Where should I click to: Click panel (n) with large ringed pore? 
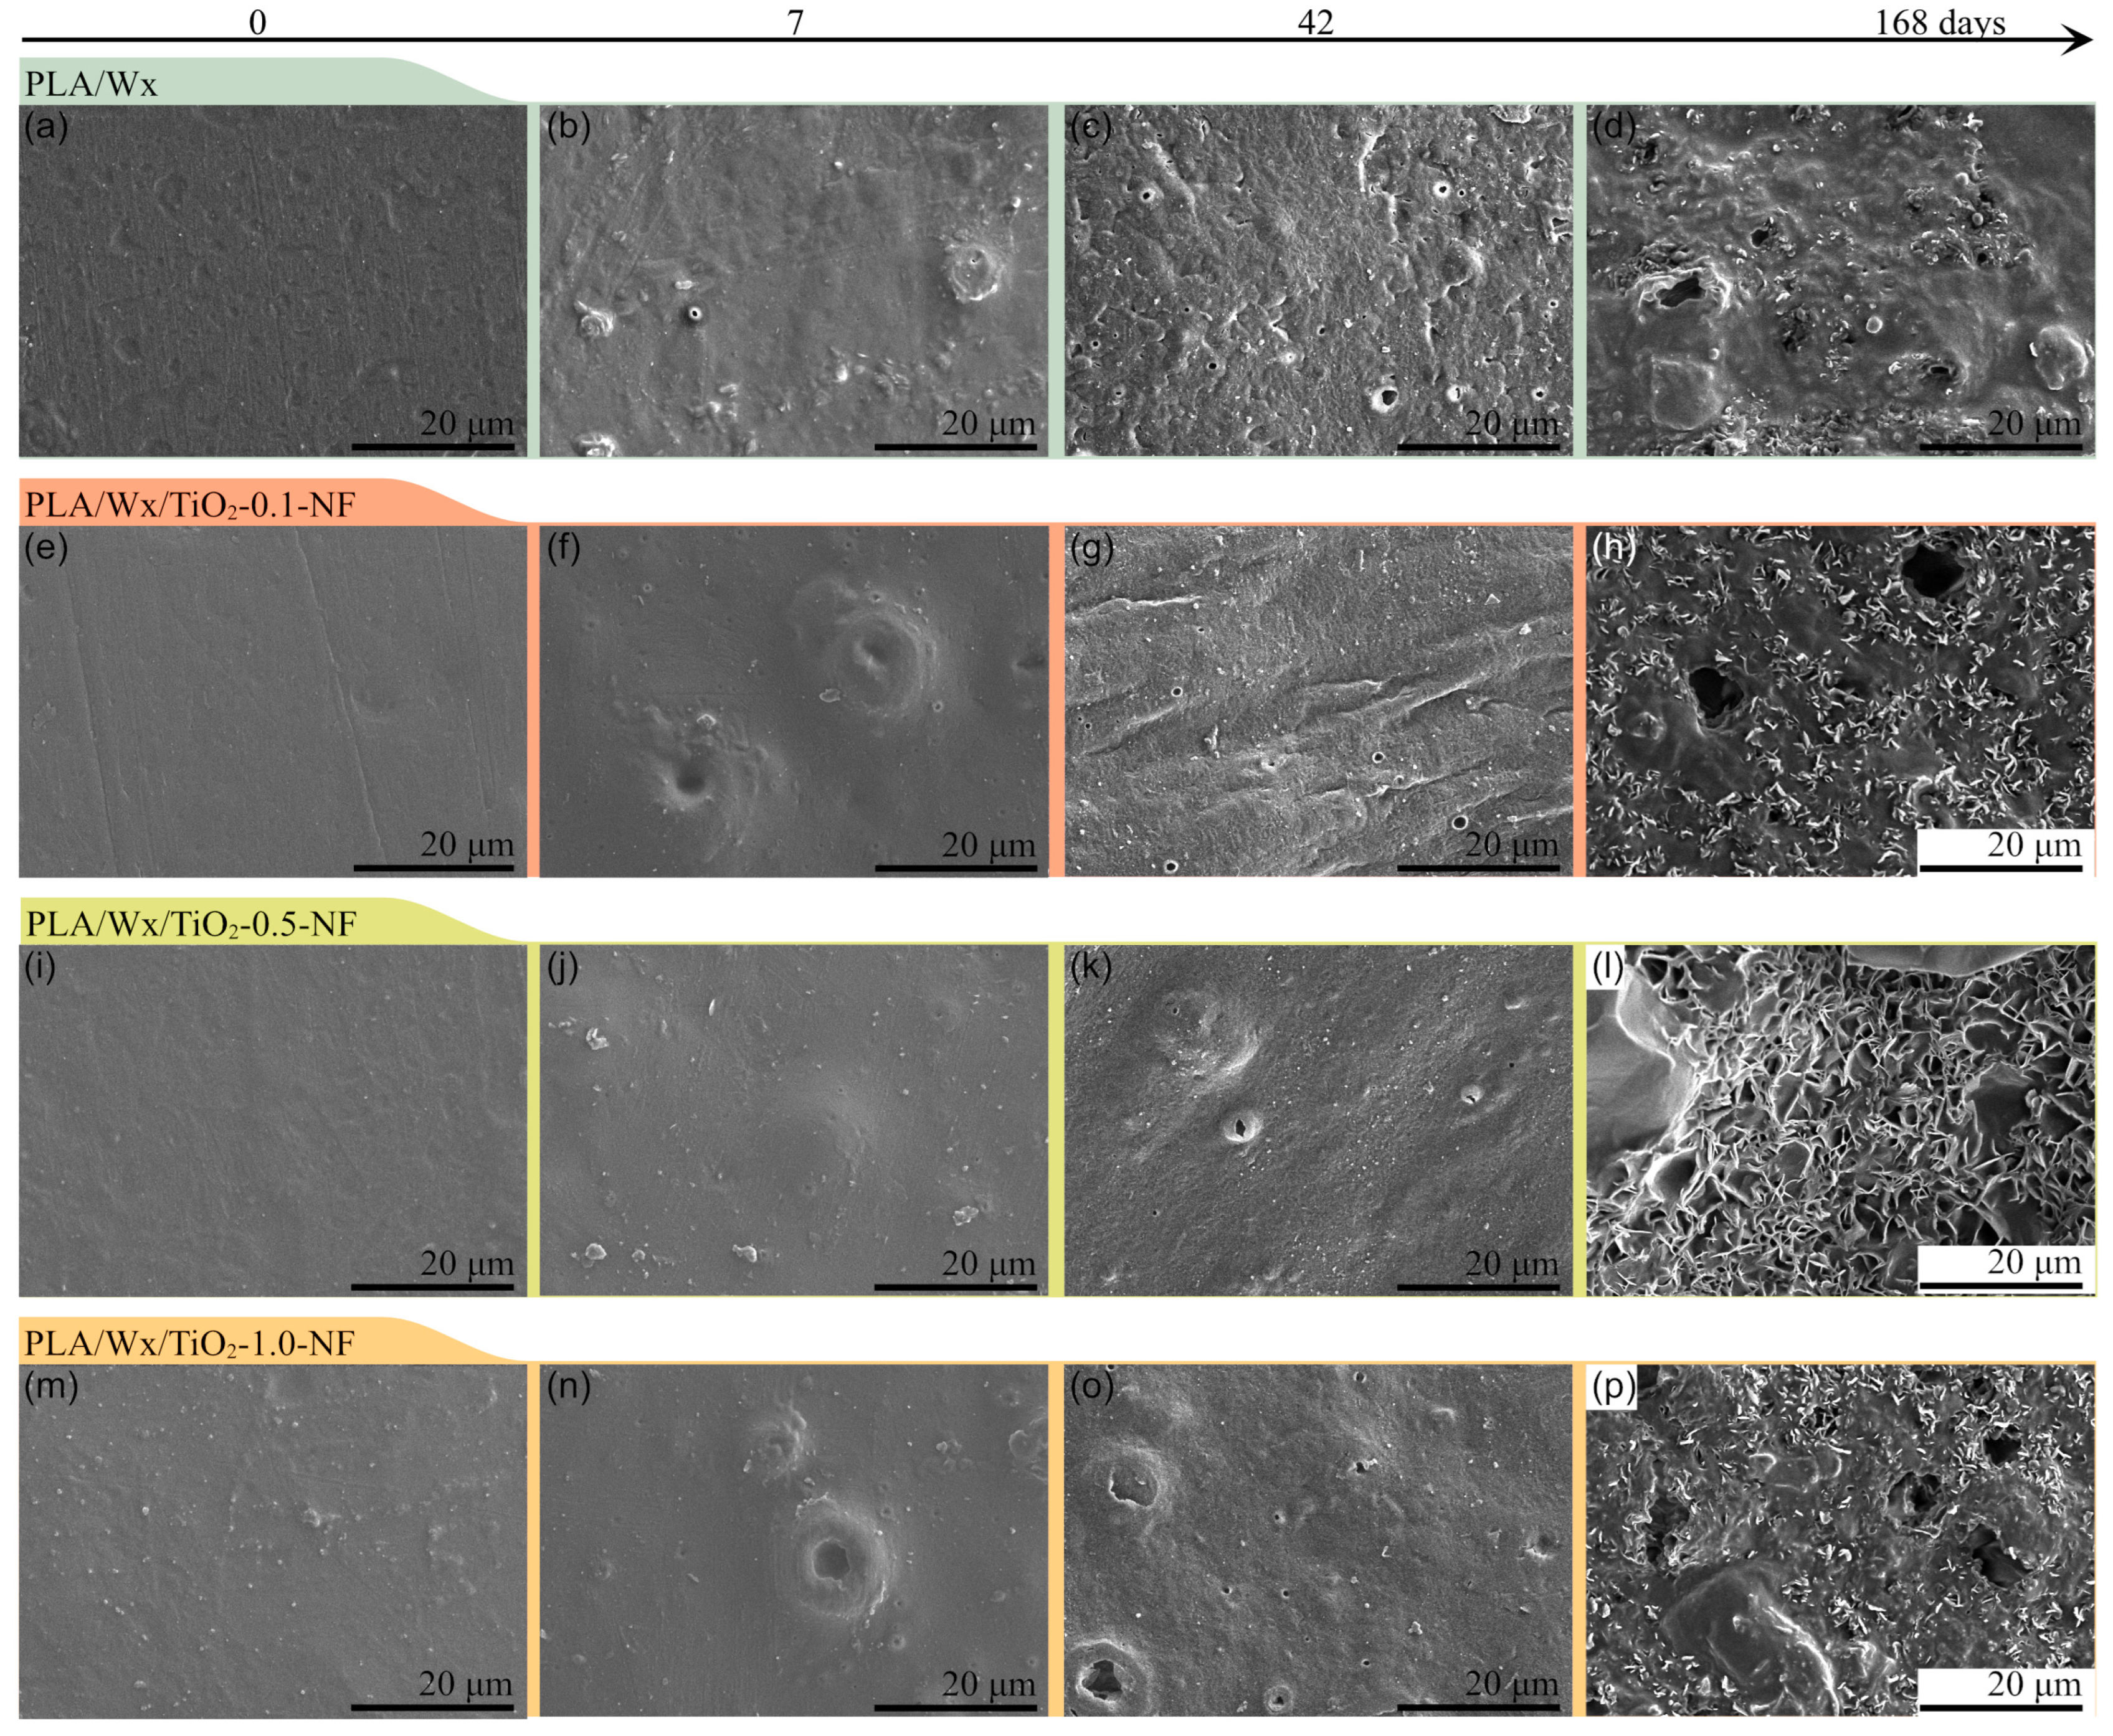click(794, 1540)
